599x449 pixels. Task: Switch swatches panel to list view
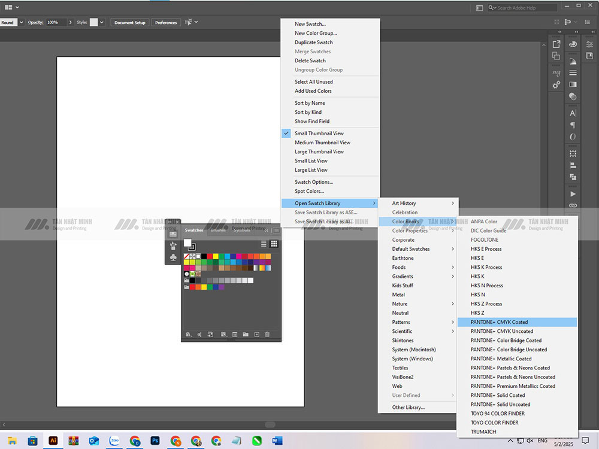pos(264,244)
